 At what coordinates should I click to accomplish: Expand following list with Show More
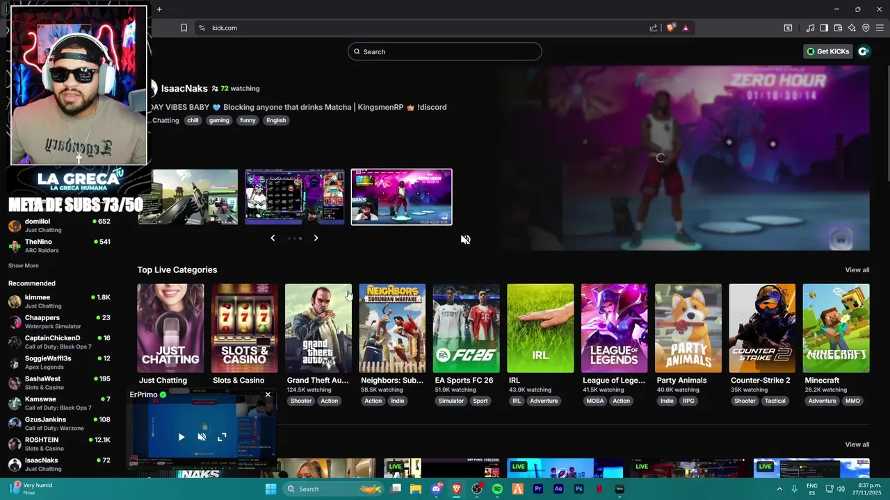click(24, 266)
